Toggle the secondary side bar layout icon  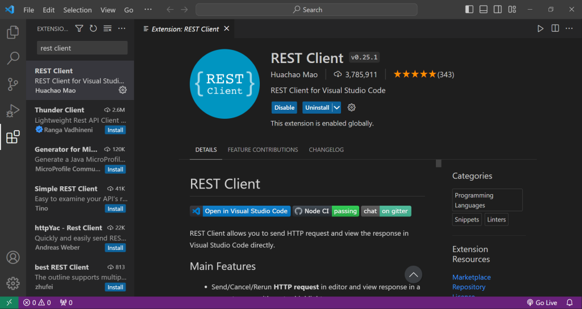(x=498, y=10)
